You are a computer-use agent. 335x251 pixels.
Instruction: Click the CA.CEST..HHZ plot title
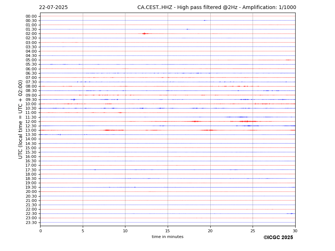pyautogui.click(x=216, y=8)
